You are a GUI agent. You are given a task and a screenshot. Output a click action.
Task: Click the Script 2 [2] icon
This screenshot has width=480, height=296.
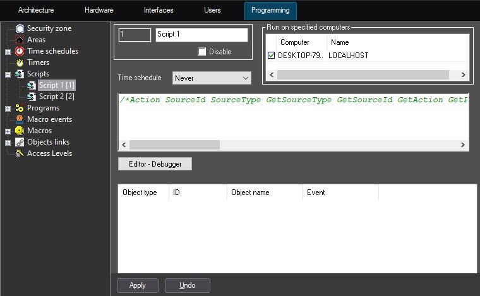pyautogui.click(x=32, y=97)
